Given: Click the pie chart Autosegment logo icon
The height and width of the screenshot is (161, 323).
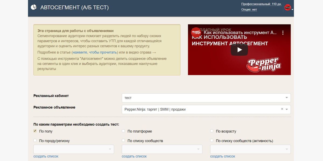Looking at the screenshot, I should [34, 7].
